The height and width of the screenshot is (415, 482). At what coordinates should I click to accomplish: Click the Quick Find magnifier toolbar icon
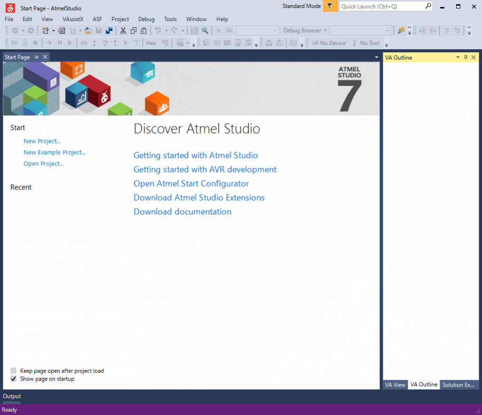[x=204, y=31]
